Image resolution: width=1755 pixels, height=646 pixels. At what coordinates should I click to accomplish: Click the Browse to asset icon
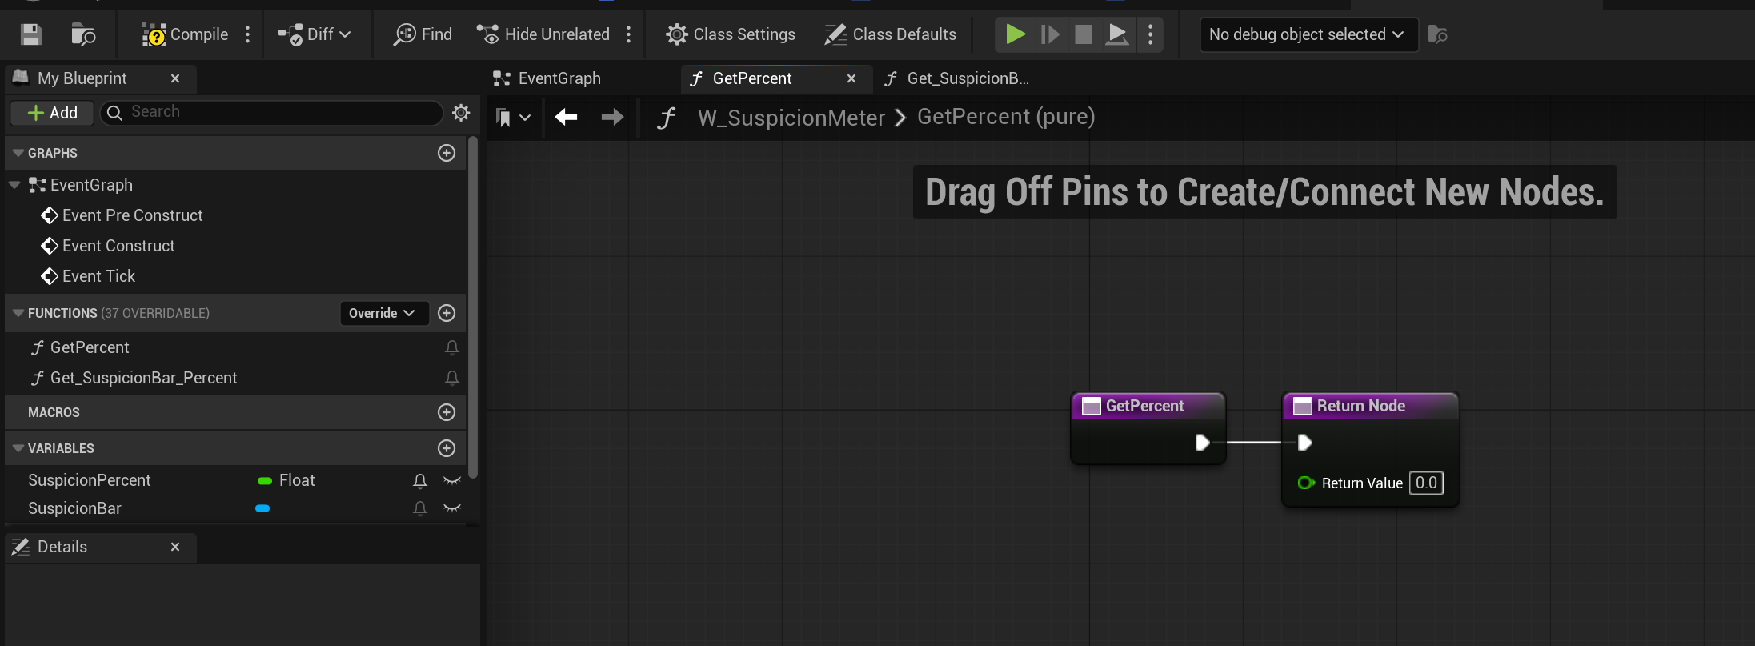[83, 34]
